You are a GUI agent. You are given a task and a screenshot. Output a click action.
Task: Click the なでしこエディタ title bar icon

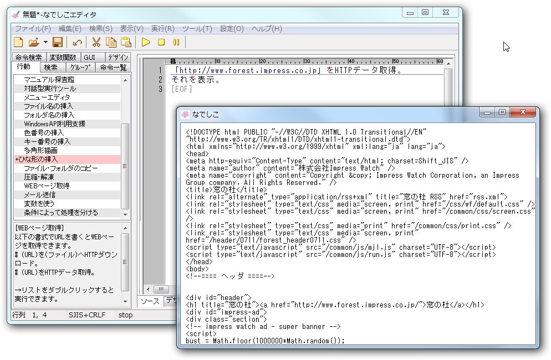point(16,15)
